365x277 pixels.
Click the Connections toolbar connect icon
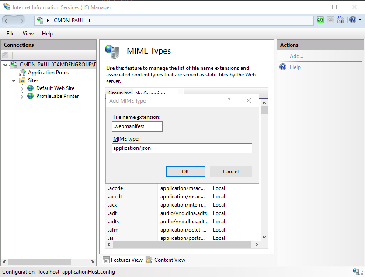5,55
